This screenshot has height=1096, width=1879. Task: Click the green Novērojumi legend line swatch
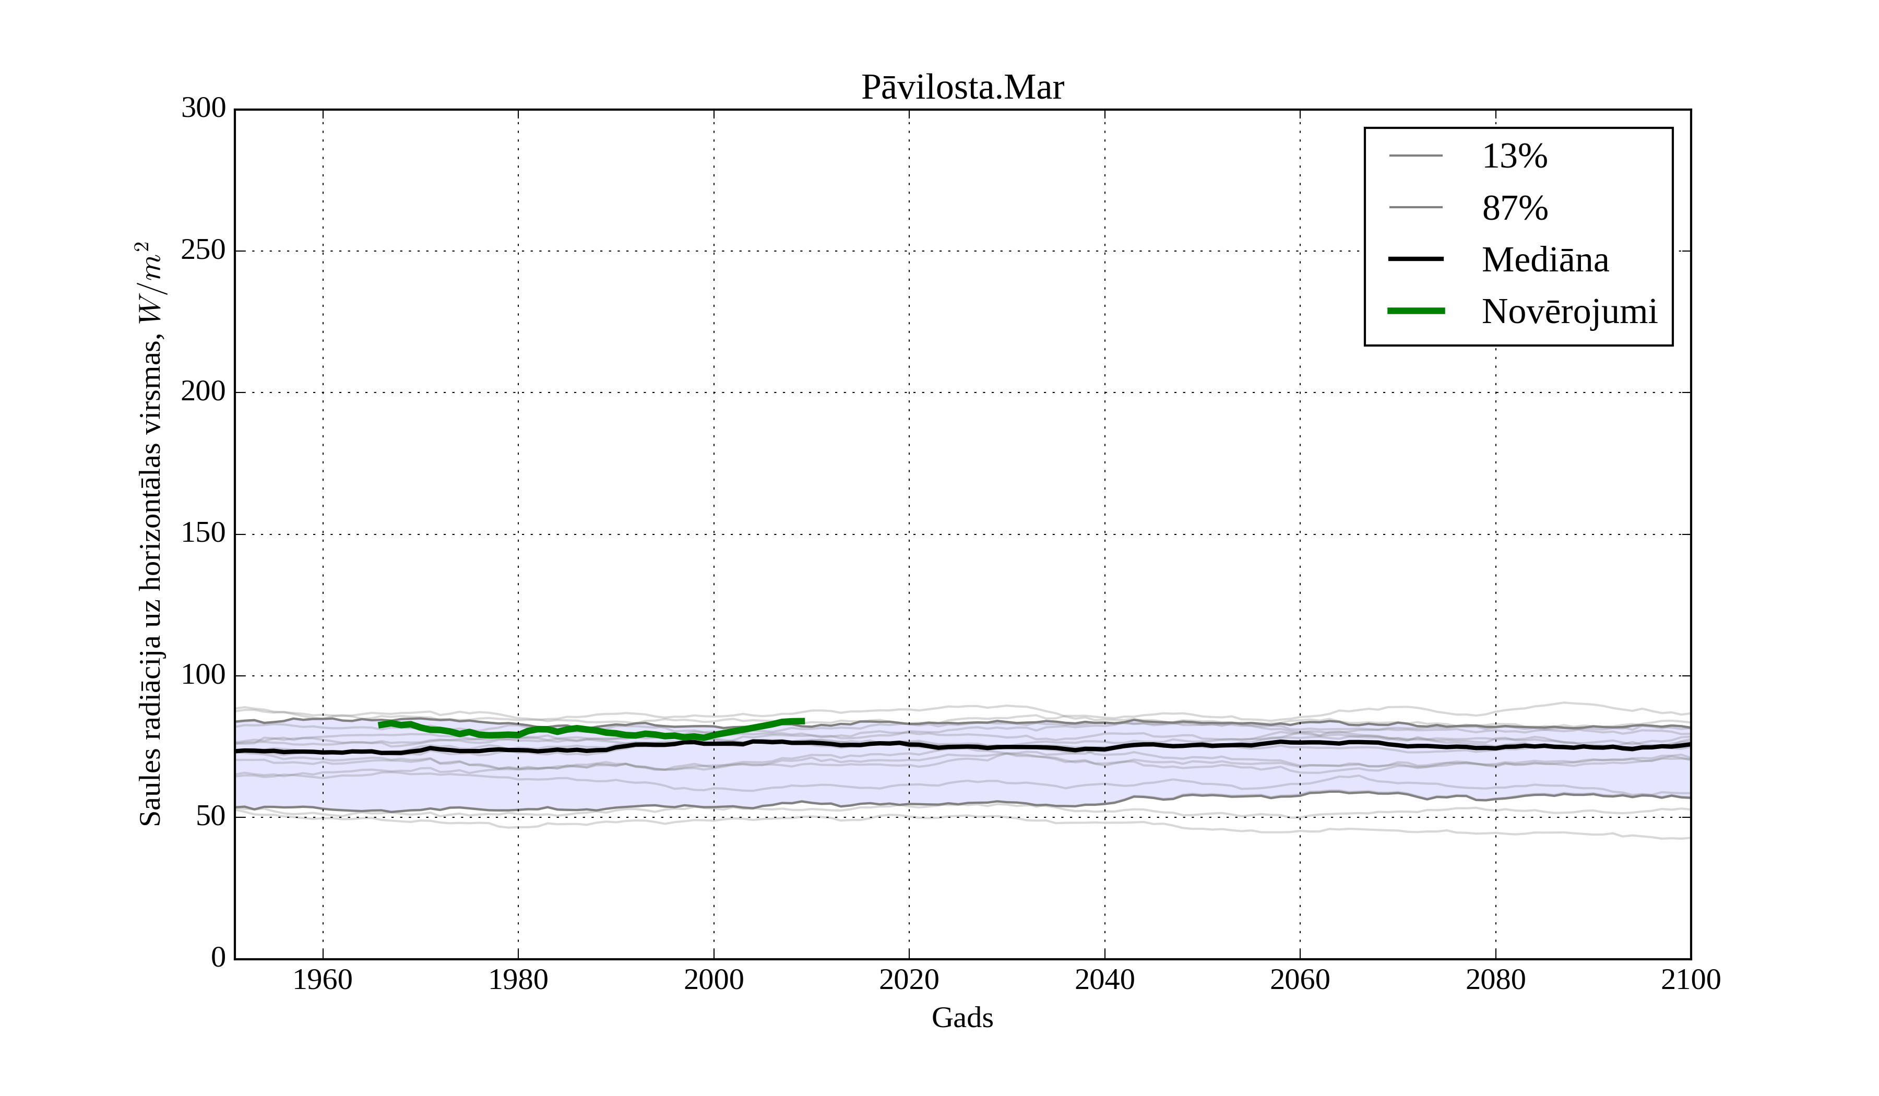click(1416, 311)
